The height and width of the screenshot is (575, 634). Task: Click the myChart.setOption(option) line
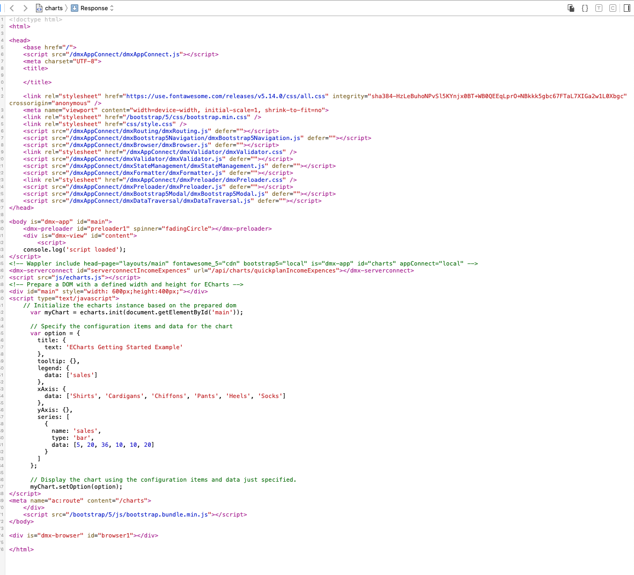[x=76, y=487]
